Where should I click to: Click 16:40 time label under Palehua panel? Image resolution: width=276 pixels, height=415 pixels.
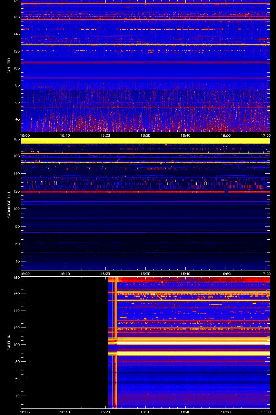pyautogui.click(x=186, y=412)
